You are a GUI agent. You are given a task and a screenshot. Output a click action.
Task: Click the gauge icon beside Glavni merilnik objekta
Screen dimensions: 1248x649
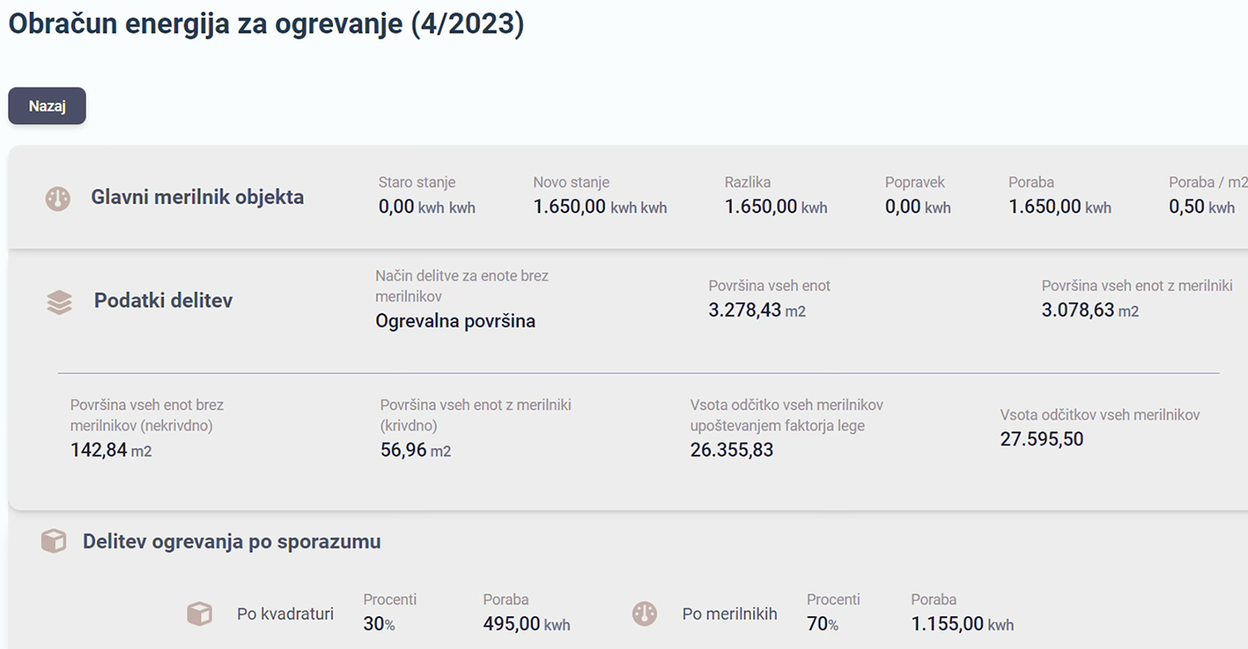click(57, 198)
